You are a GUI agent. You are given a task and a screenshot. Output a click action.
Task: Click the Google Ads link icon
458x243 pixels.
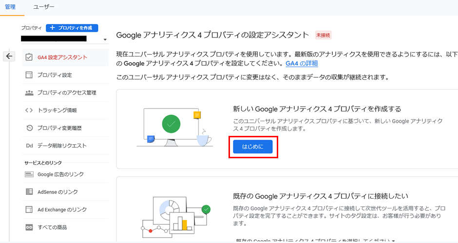[x=29, y=174]
